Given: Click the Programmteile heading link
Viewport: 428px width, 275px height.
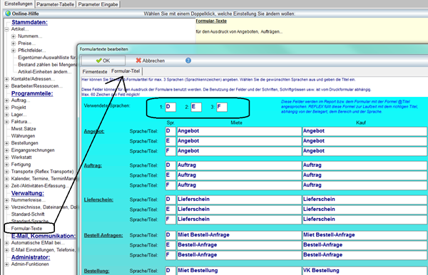Looking at the screenshot, I should point(32,93).
